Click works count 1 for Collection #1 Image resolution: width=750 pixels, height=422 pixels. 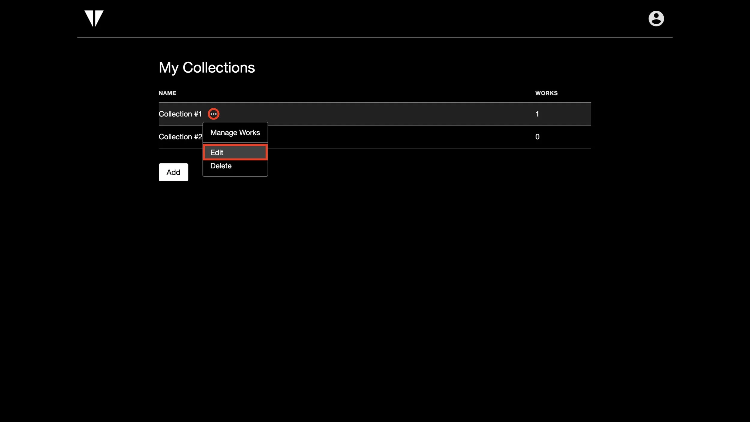click(x=537, y=114)
